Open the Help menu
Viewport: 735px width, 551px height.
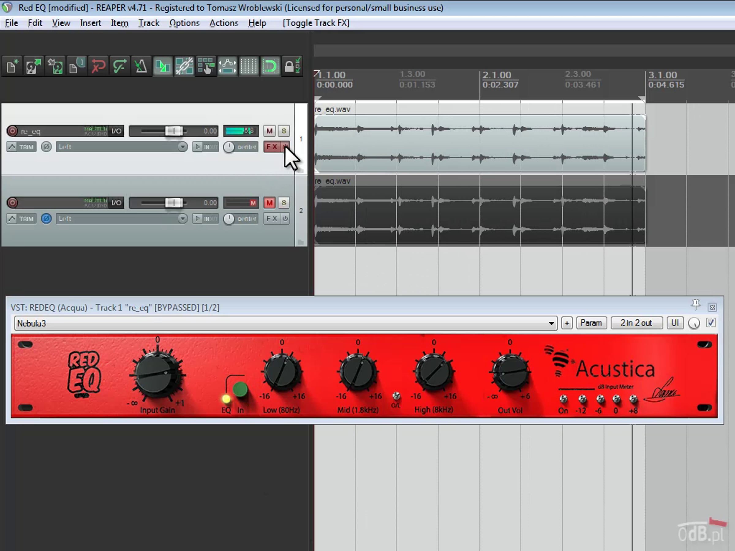(257, 23)
